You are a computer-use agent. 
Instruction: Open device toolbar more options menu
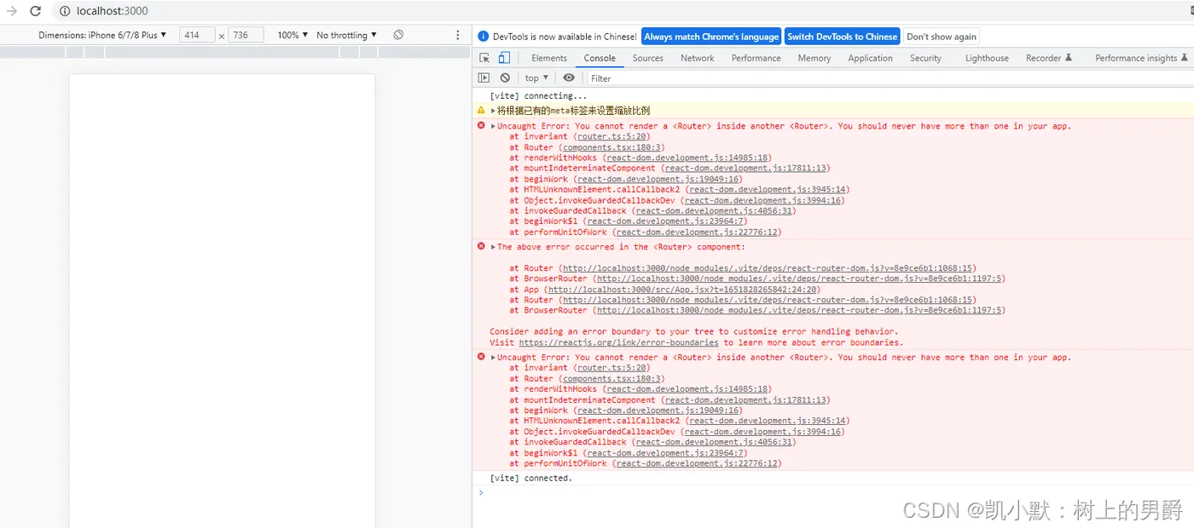click(x=458, y=35)
